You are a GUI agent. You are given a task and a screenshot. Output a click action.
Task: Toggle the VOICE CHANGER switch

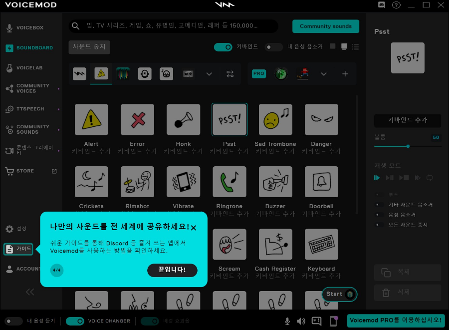point(75,321)
